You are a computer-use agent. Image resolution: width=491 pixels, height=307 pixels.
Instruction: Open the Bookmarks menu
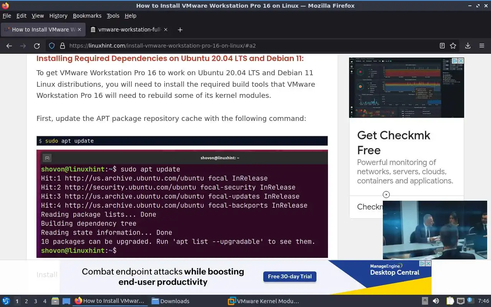point(87,16)
